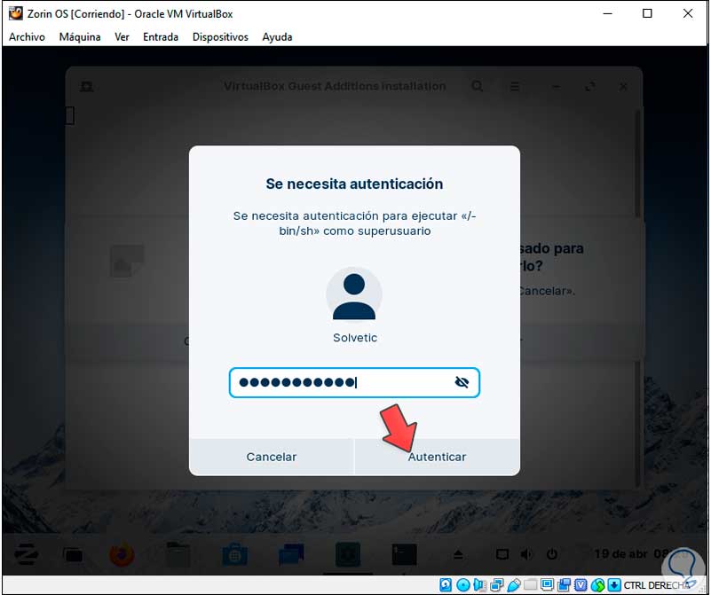Click the VirtualBox recording status icon
The height and width of the screenshot is (595, 711).
coord(564,585)
